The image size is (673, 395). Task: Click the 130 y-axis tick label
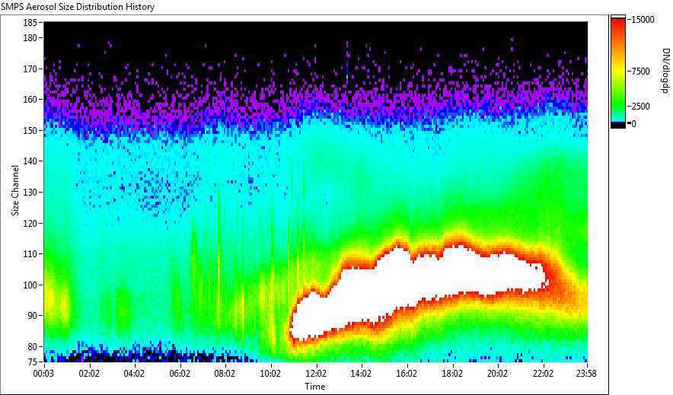point(30,192)
